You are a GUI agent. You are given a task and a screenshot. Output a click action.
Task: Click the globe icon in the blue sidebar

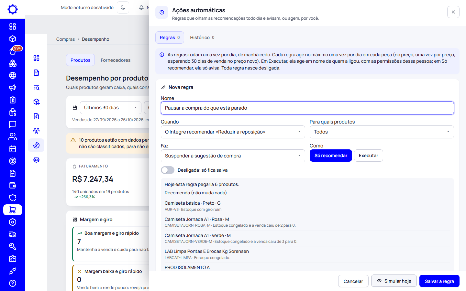tap(13, 75)
